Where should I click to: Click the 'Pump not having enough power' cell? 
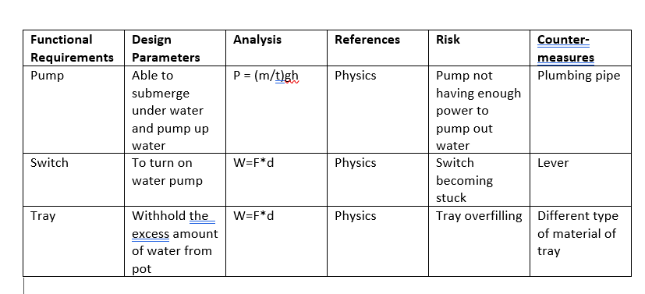point(479,110)
